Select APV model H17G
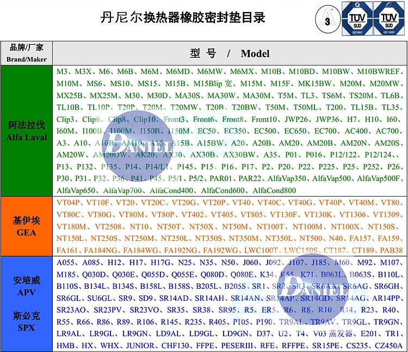Screen dimensions: 408x352 pyautogui.click(x=160, y=263)
